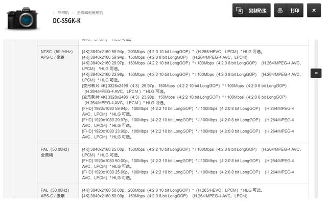Click the [FHD] 1920x1080 23.98p 100Mbps line

coord(188,134)
